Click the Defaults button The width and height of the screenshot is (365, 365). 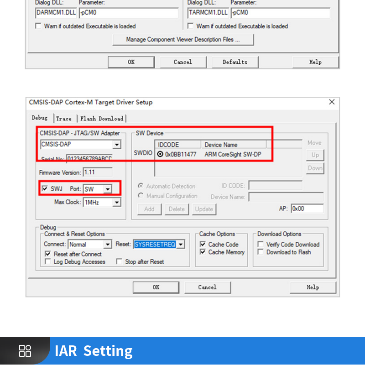coord(235,62)
